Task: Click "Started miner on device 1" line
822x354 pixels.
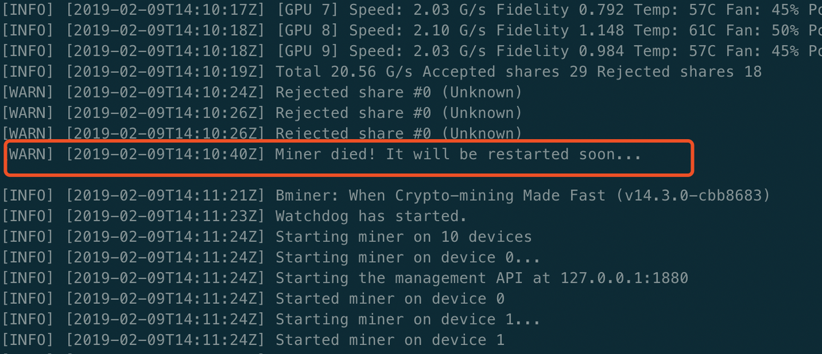Action: click(x=252, y=339)
